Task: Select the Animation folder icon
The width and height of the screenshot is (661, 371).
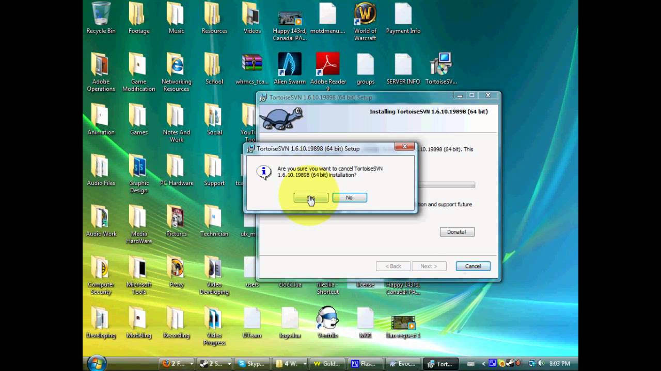Action: pos(101,120)
